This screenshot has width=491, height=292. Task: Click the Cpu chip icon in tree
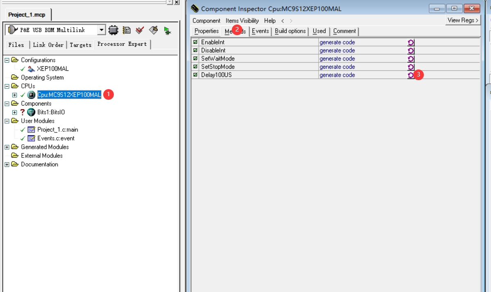tap(31, 95)
